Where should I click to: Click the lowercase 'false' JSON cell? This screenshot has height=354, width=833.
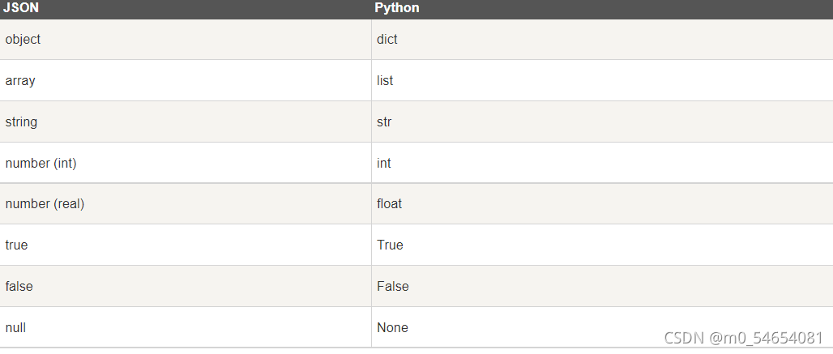pos(19,286)
